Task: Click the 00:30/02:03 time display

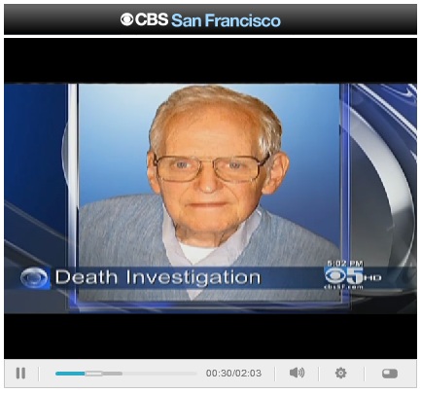Action: click(233, 374)
